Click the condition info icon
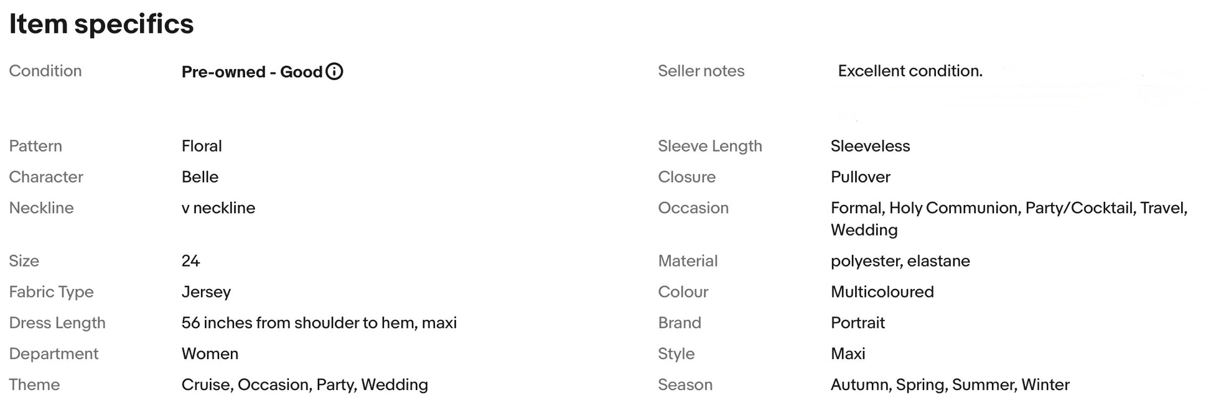 tap(334, 71)
